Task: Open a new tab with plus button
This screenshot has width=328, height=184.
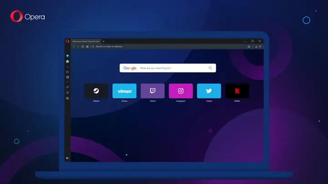Action: 103,41
